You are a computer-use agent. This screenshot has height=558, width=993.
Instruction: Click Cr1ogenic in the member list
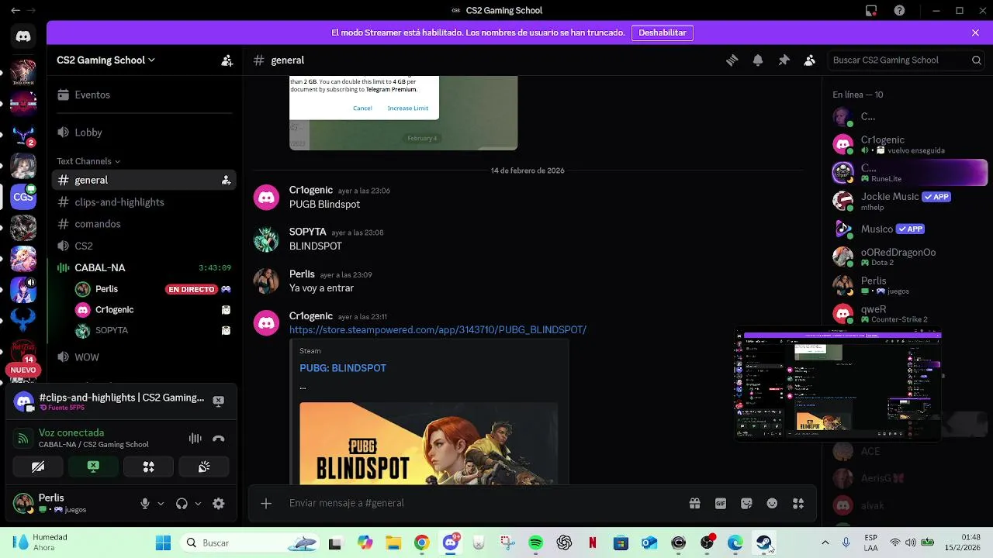tap(905, 144)
